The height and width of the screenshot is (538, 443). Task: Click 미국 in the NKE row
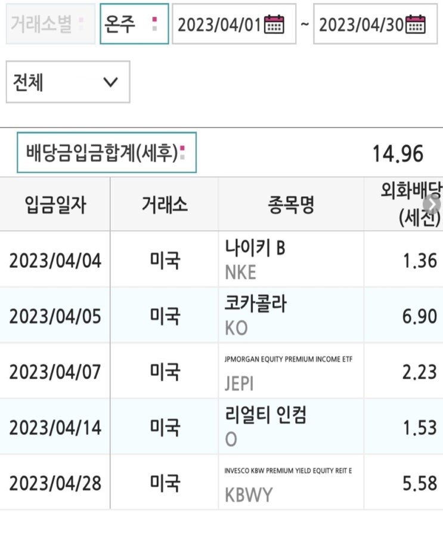point(165,260)
